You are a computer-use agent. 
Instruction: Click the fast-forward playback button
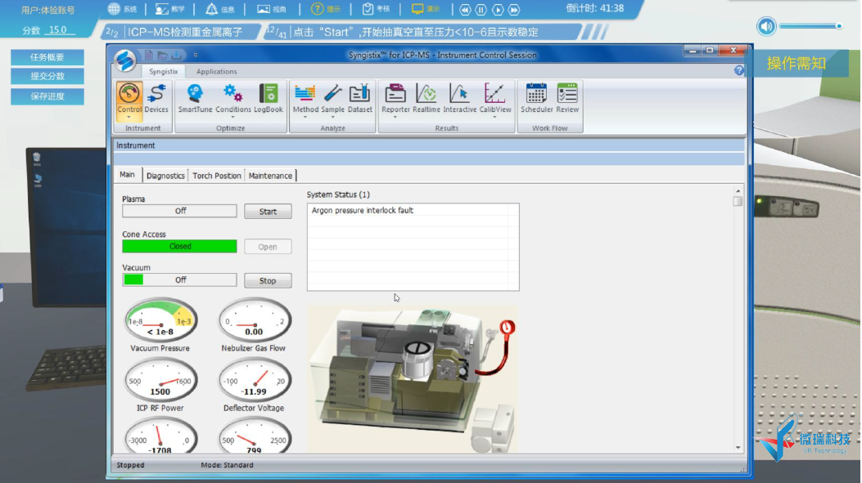pos(514,9)
